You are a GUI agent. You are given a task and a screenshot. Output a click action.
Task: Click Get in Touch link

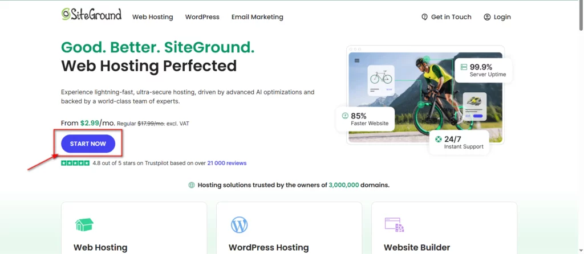point(446,17)
